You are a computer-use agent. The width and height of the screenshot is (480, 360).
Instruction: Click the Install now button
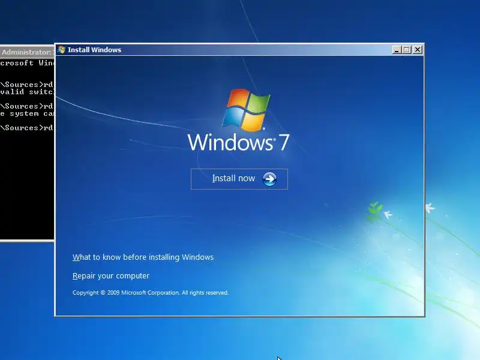point(239,179)
